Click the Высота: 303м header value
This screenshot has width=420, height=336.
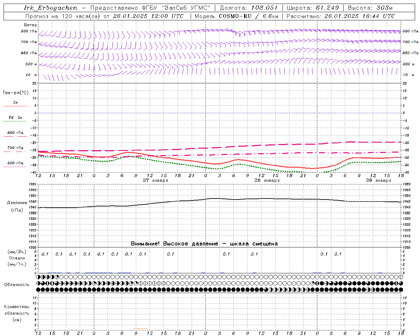[370, 8]
